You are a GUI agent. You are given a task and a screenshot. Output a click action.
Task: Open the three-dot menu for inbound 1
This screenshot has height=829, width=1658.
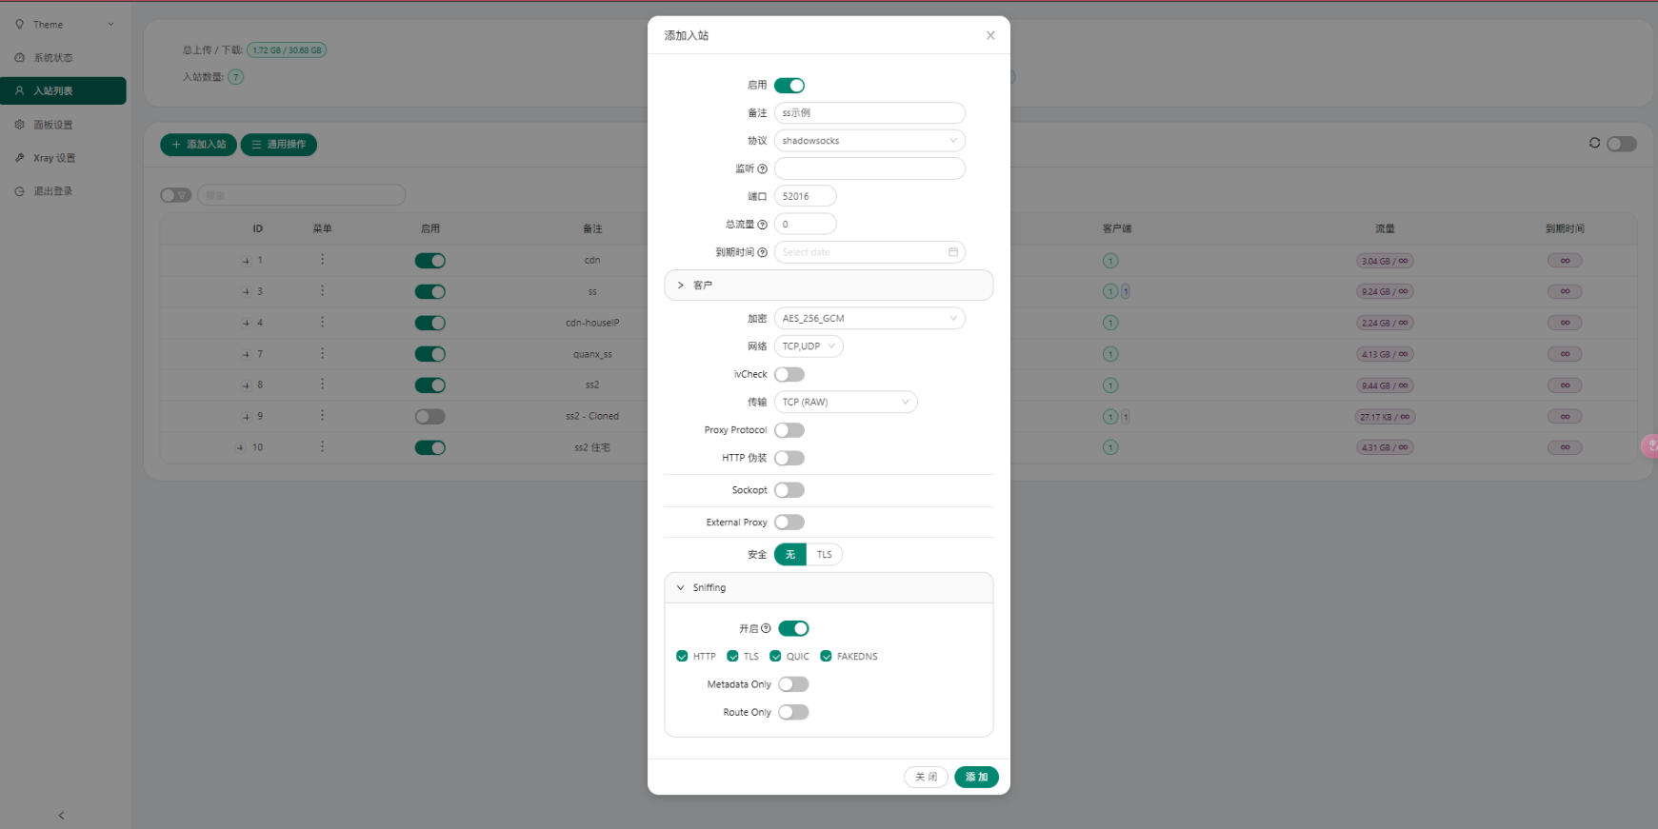322,260
